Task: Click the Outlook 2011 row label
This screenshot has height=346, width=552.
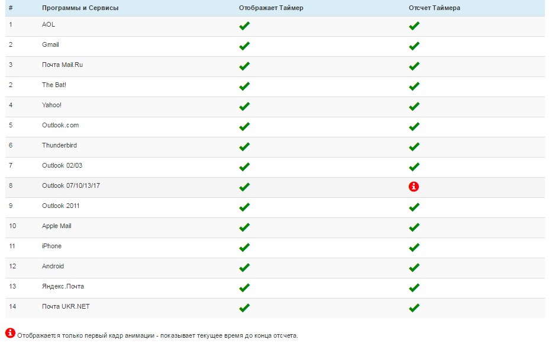Action: pyautogui.click(x=60, y=206)
